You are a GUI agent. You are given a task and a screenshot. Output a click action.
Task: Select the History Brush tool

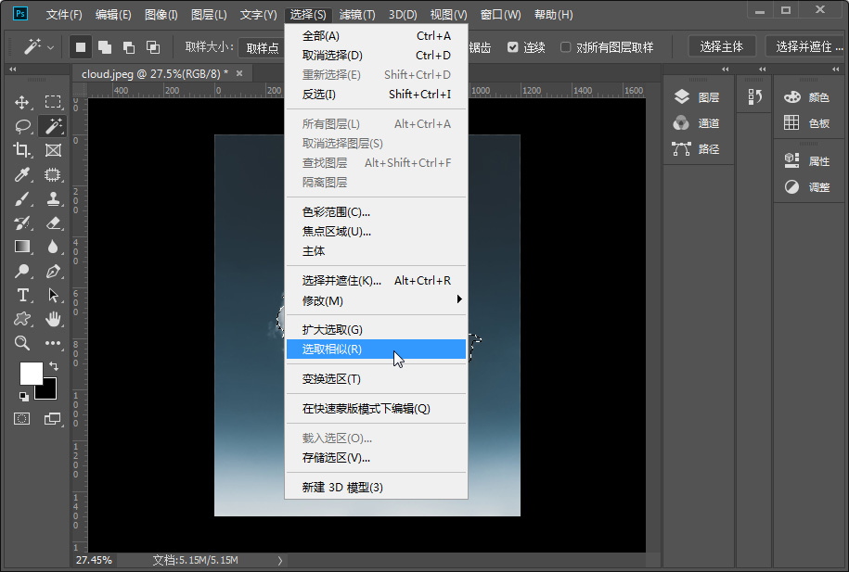tap(22, 222)
